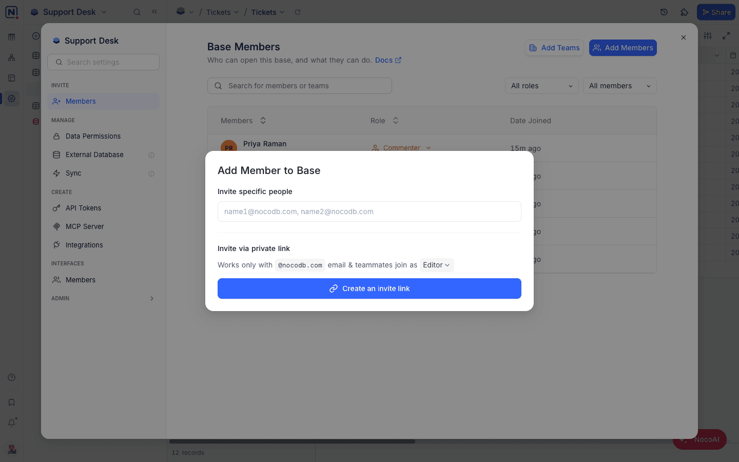
Task: Open the All members filter dropdown
Action: click(620, 86)
